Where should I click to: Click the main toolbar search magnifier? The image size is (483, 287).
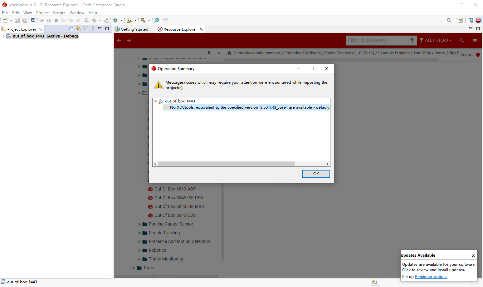click(x=449, y=20)
